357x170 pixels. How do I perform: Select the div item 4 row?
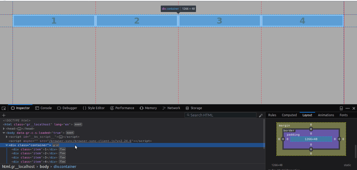(x=132, y=162)
